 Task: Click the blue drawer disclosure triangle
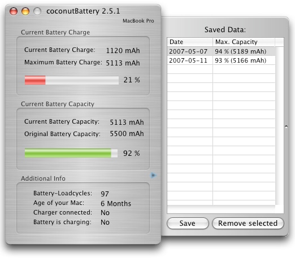click(154, 175)
